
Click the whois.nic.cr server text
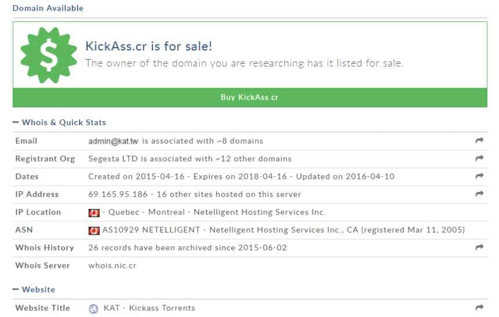click(113, 265)
